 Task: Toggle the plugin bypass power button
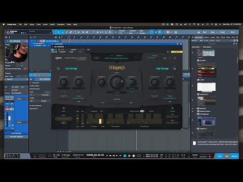pyautogui.click(x=53, y=50)
